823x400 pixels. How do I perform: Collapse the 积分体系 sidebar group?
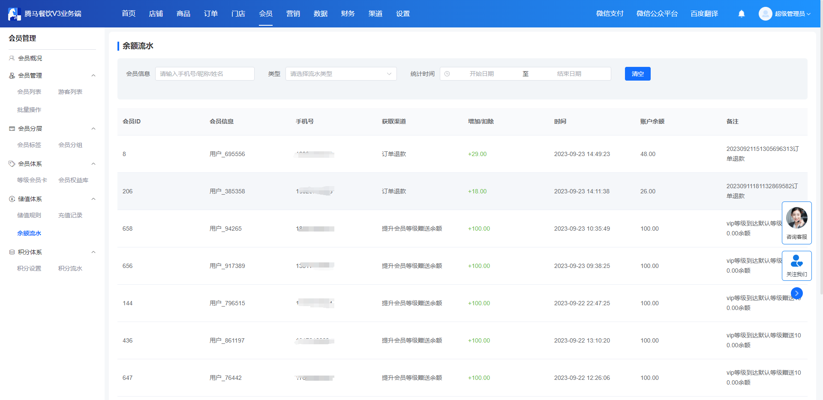[93, 252]
